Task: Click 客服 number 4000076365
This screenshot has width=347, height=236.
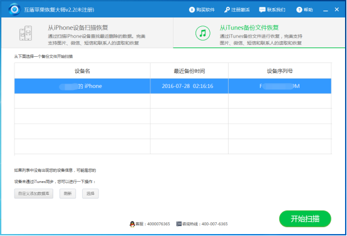Action: coord(158,224)
